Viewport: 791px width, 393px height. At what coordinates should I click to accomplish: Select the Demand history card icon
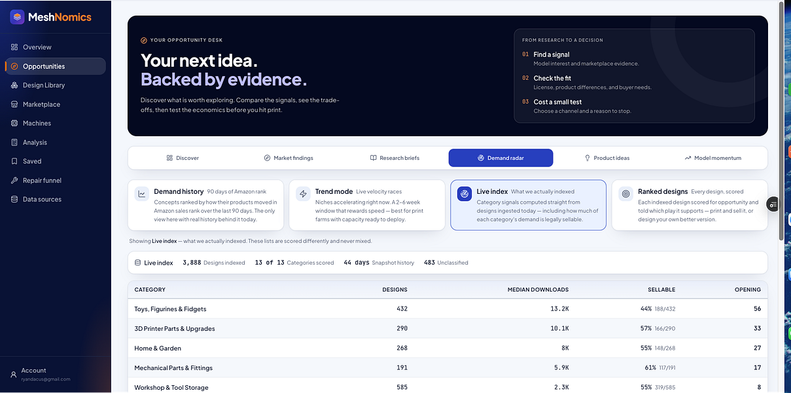click(142, 194)
